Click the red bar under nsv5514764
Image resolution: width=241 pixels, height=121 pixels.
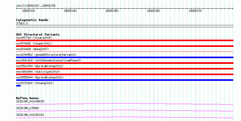tap(125, 69)
